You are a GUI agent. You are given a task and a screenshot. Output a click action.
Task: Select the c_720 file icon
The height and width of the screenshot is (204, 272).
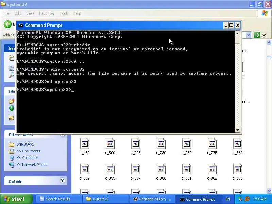tap(161, 143)
